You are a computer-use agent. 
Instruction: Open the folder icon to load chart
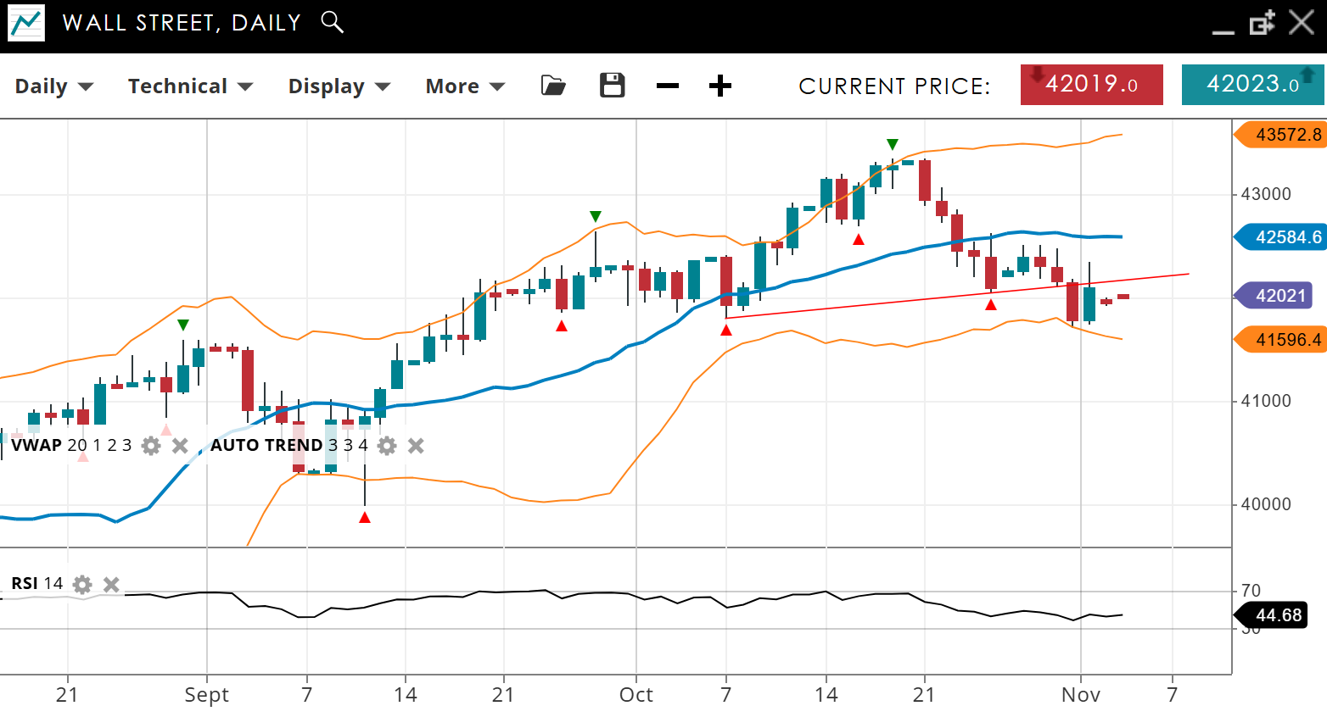pyautogui.click(x=553, y=86)
